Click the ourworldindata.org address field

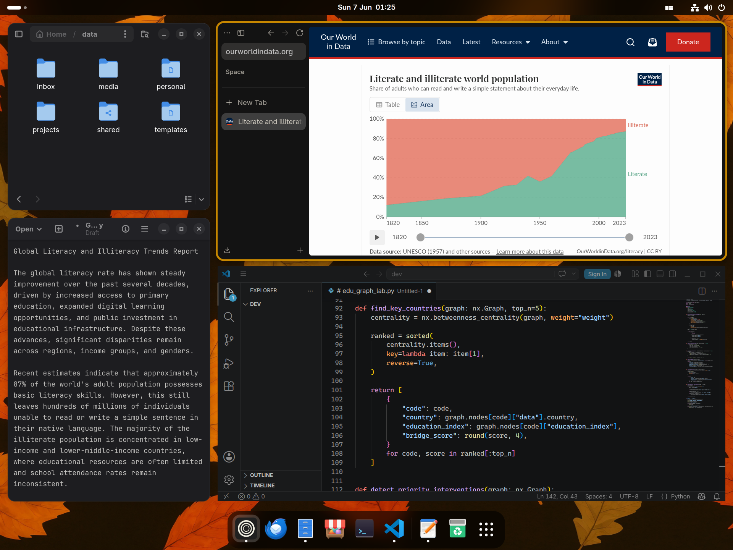coord(264,52)
